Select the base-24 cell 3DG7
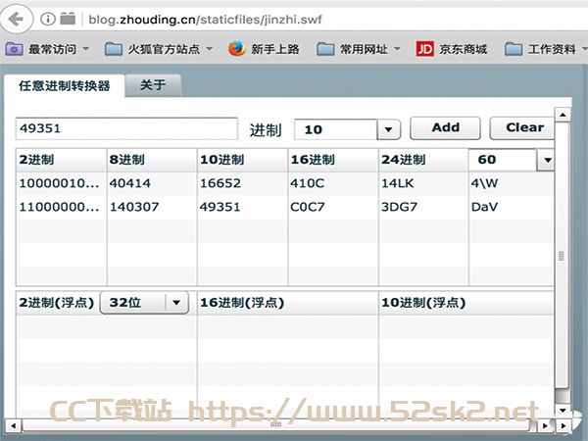 (423, 207)
